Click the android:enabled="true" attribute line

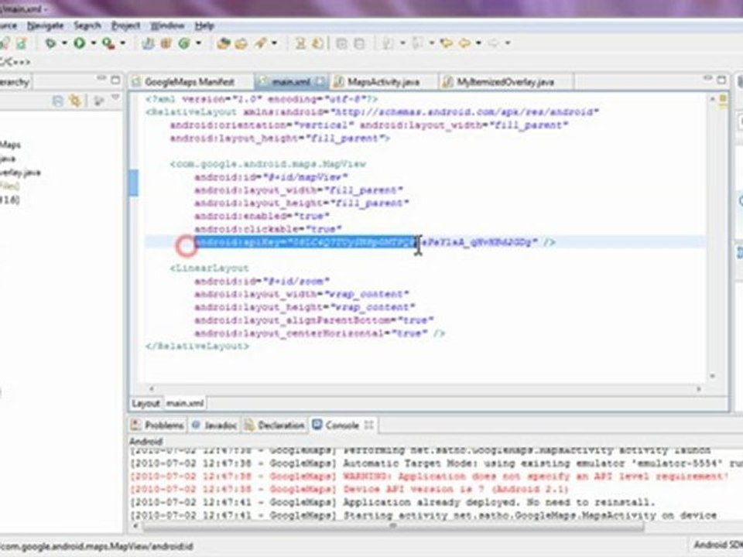click(x=262, y=216)
